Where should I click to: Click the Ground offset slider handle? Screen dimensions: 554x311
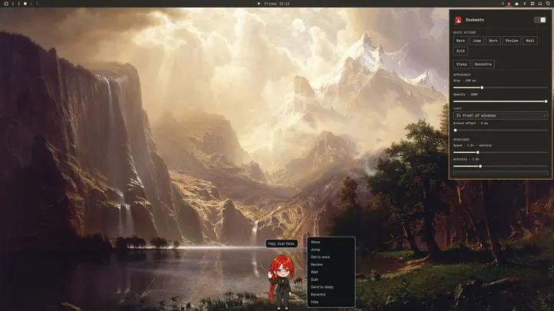pyautogui.click(x=455, y=130)
